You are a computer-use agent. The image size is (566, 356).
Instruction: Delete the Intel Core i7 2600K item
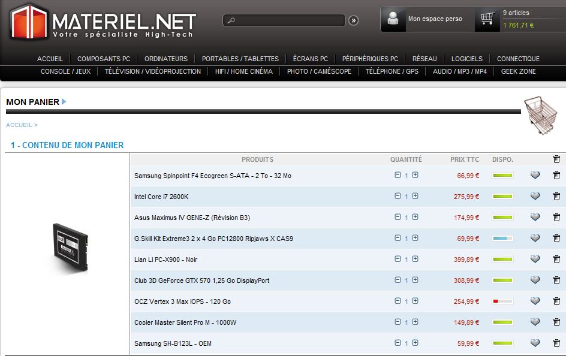(x=556, y=197)
